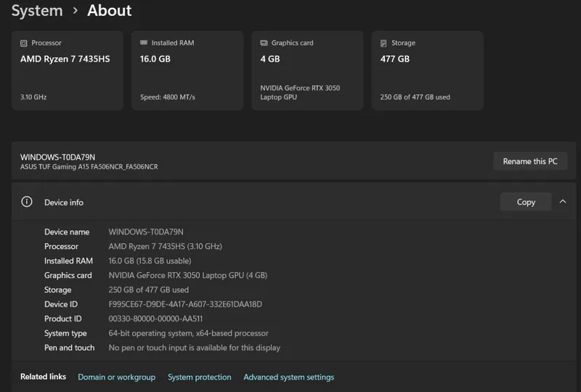
Task: Click the Installed RAM memory icon
Action: tap(144, 43)
